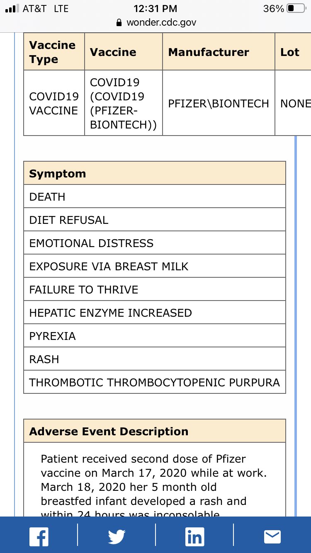
Task: Tap the lock icon beside wonder.cdc.gov
Action: (119, 22)
